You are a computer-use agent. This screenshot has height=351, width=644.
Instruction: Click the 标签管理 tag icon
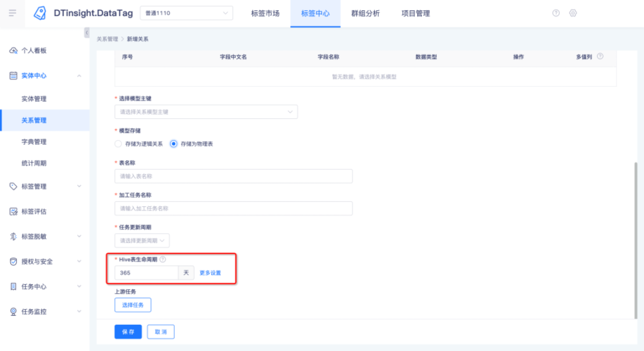point(13,186)
